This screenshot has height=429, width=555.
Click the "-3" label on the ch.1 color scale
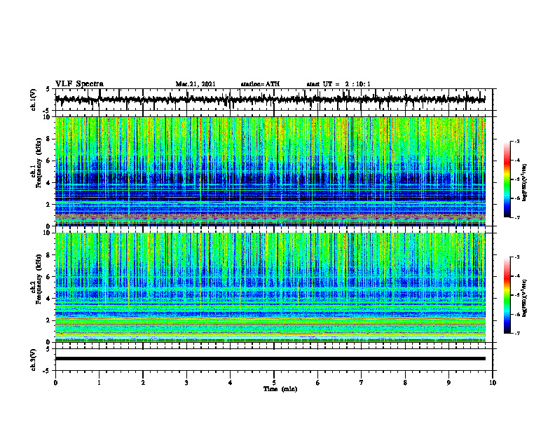[517, 142]
